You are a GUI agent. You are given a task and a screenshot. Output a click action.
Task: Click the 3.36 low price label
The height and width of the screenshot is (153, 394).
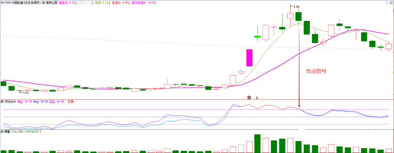point(26,93)
